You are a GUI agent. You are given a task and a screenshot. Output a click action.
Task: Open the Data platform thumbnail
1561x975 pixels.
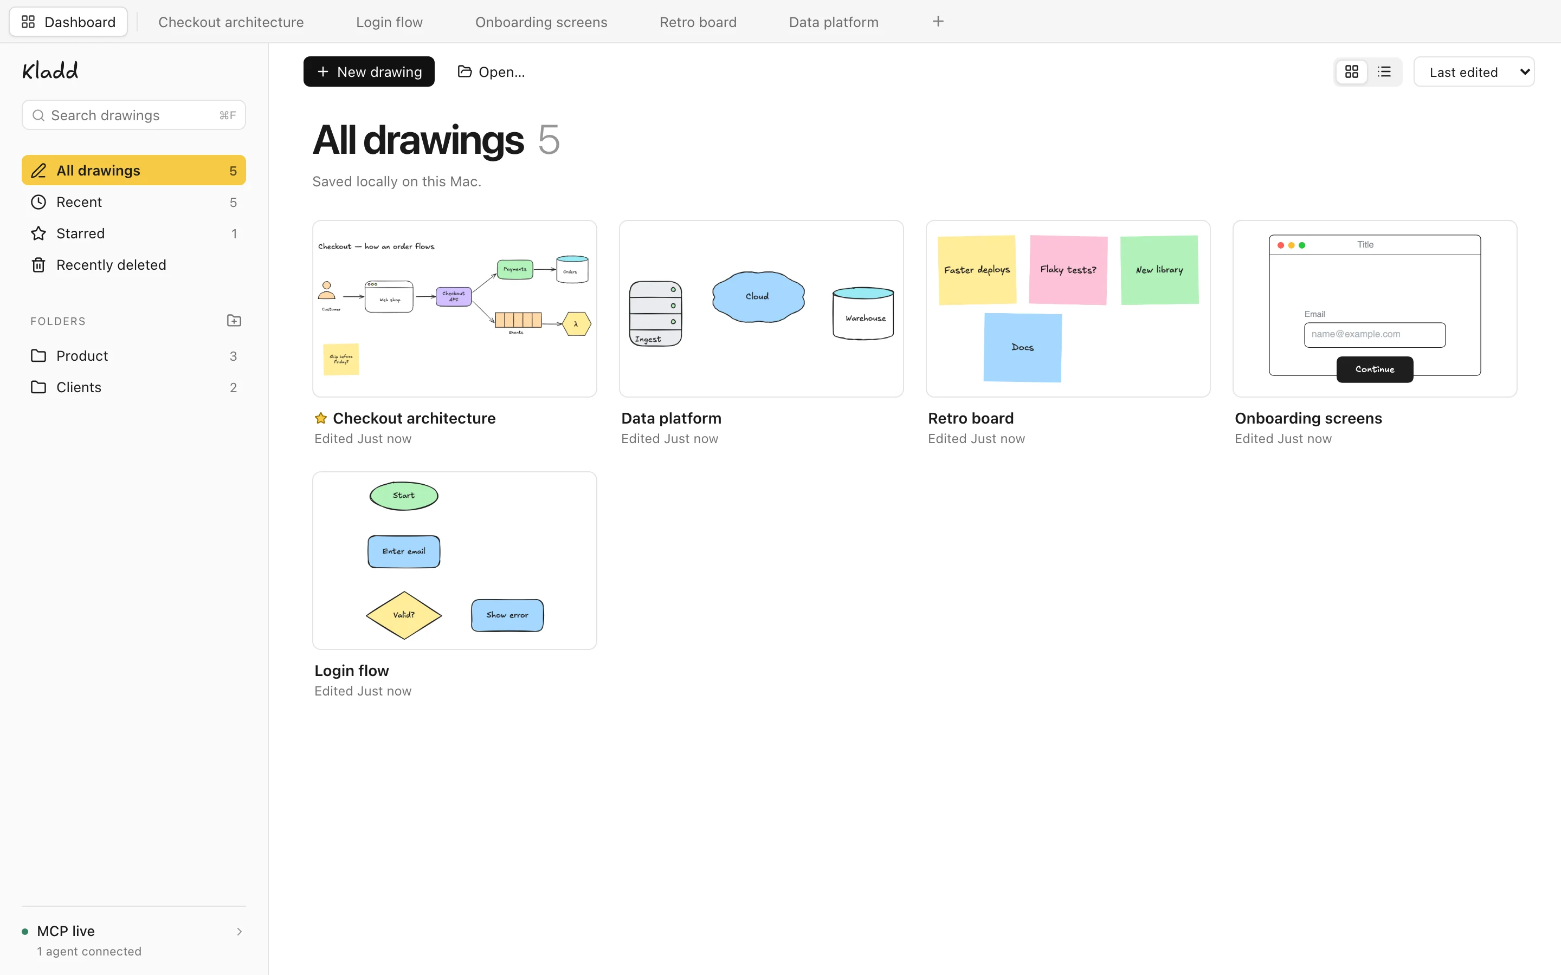[x=761, y=309]
